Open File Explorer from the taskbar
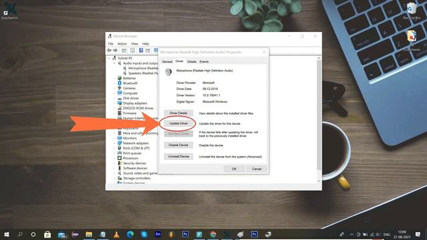427x240 pixels. [89, 234]
